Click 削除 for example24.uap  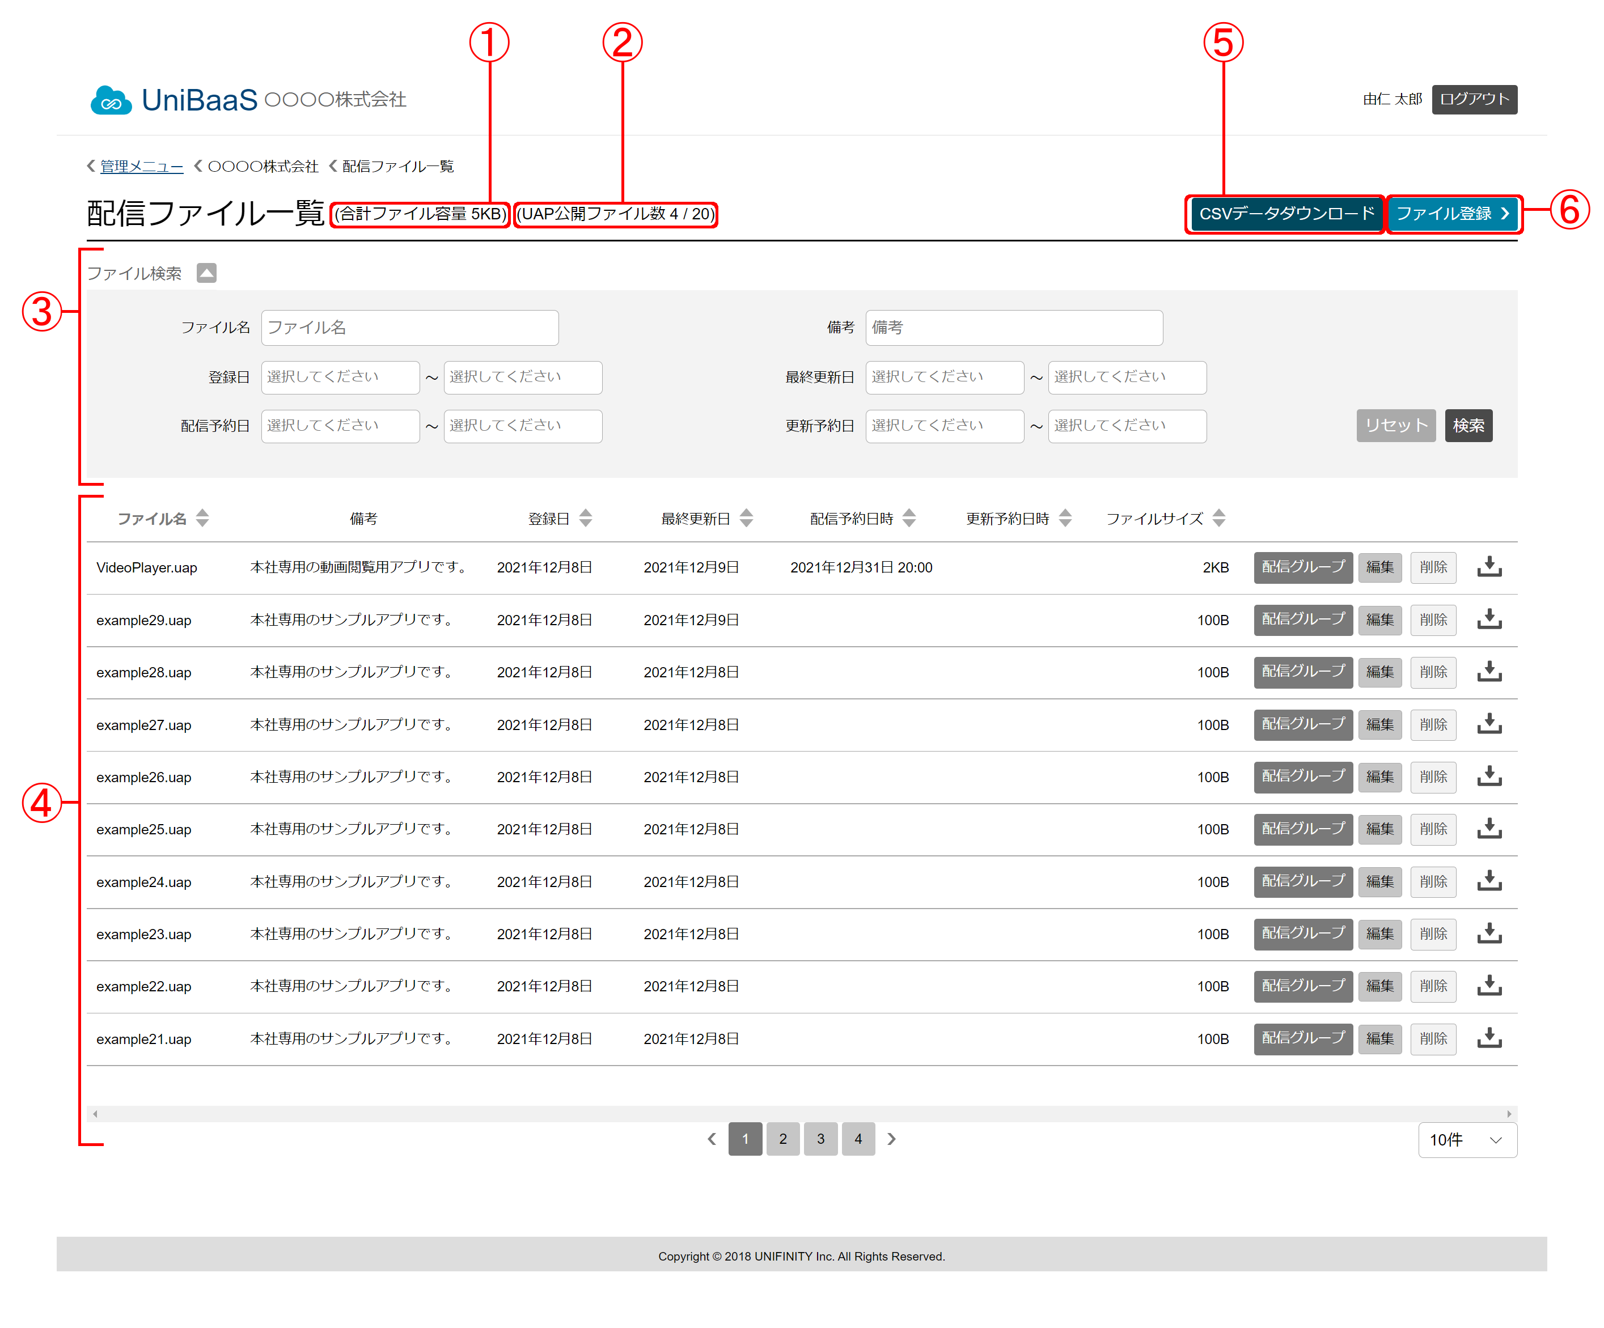click(1433, 881)
